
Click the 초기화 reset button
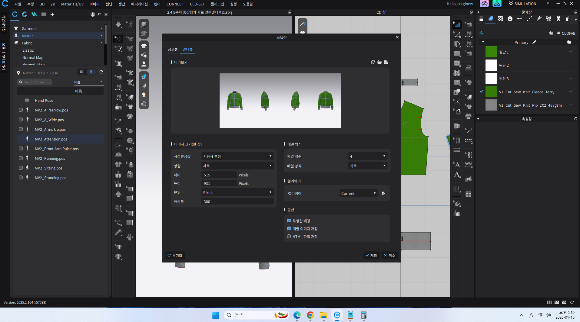(x=175, y=256)
